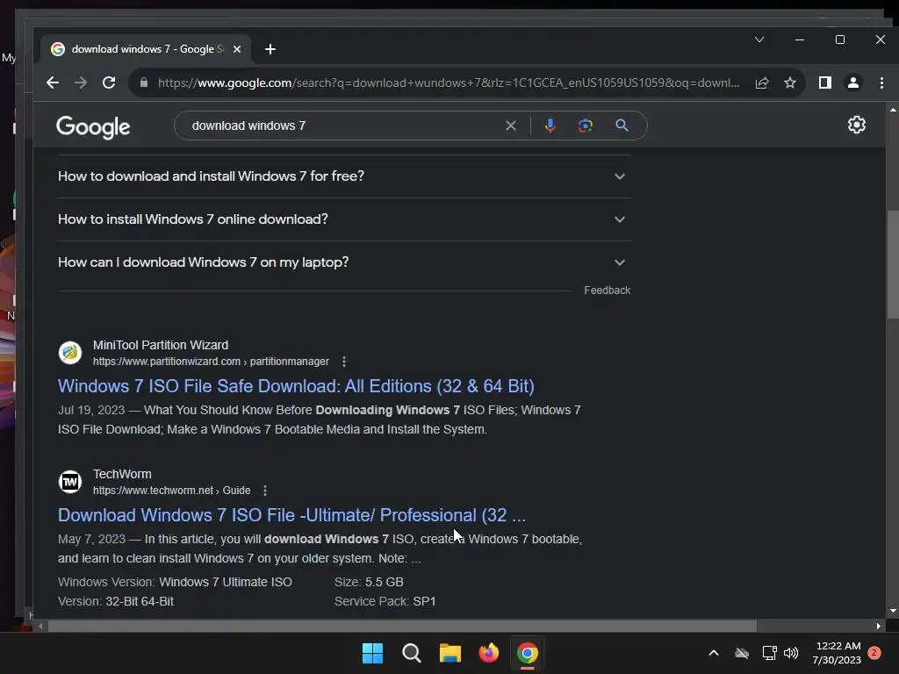Expand 'How can I download Windows 7 on my laptop?'

tap(344, 262)
